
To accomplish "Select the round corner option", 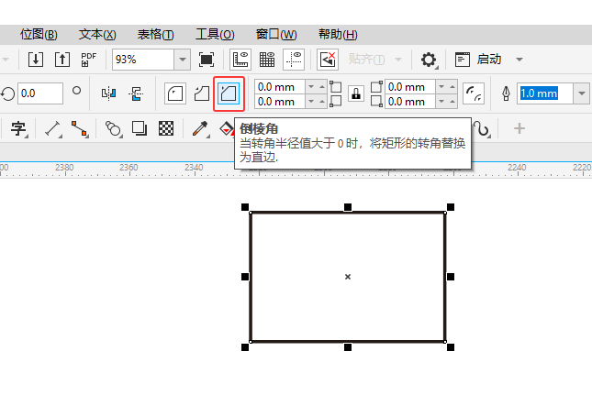I will click(175, 93).
